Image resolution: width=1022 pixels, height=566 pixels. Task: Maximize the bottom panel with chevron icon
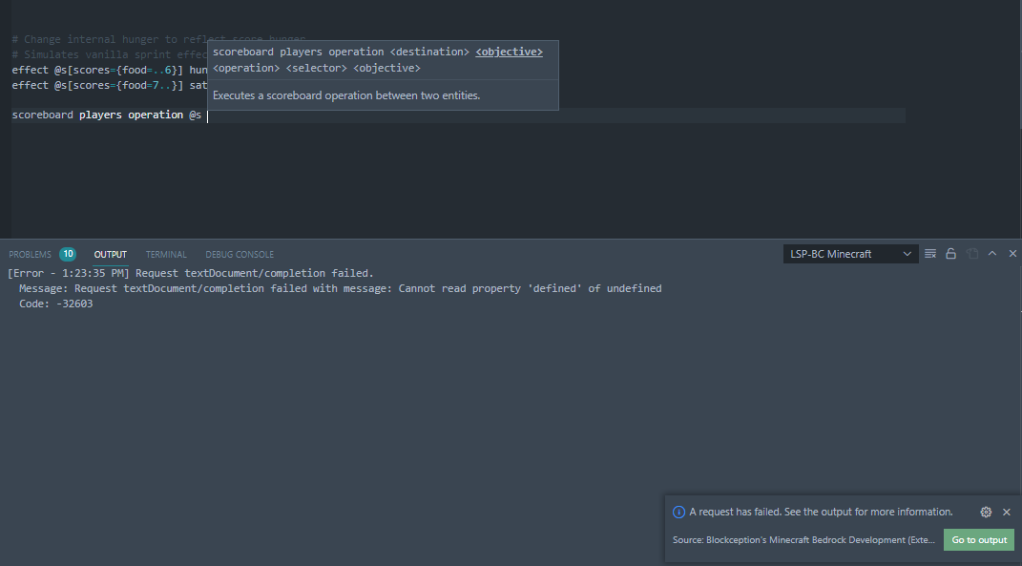point(991,253)
